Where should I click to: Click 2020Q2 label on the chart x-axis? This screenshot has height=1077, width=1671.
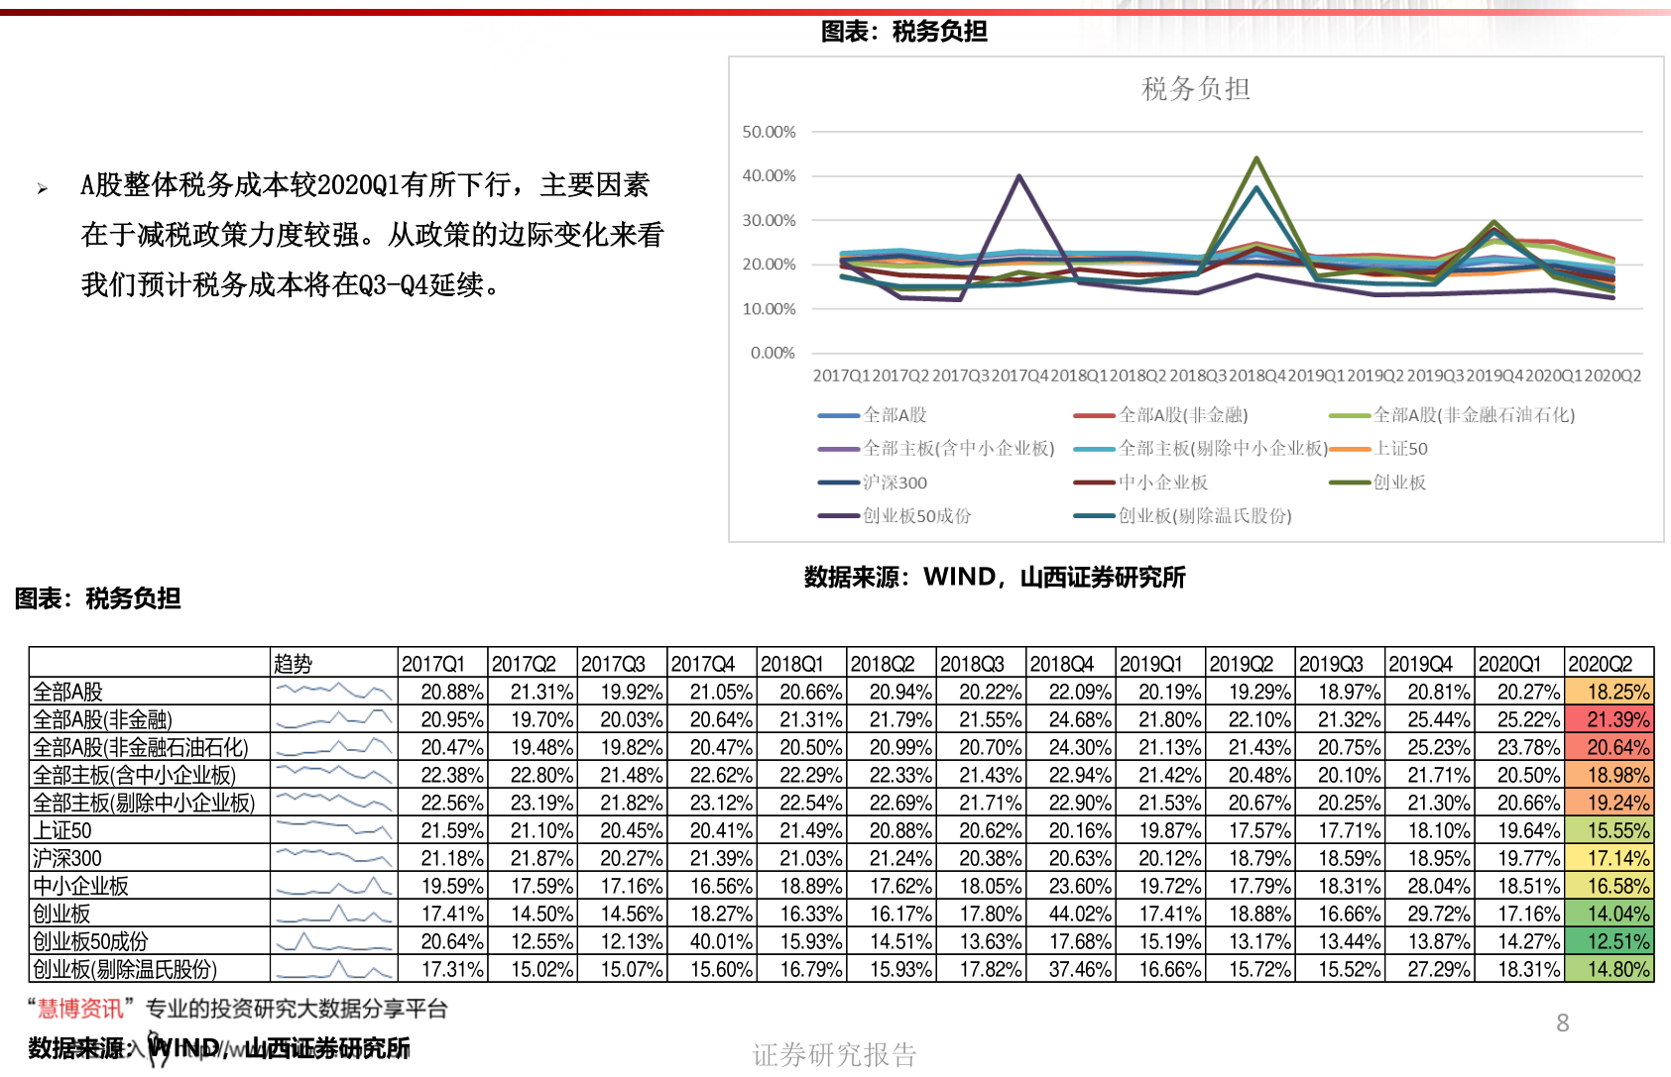1612,377
